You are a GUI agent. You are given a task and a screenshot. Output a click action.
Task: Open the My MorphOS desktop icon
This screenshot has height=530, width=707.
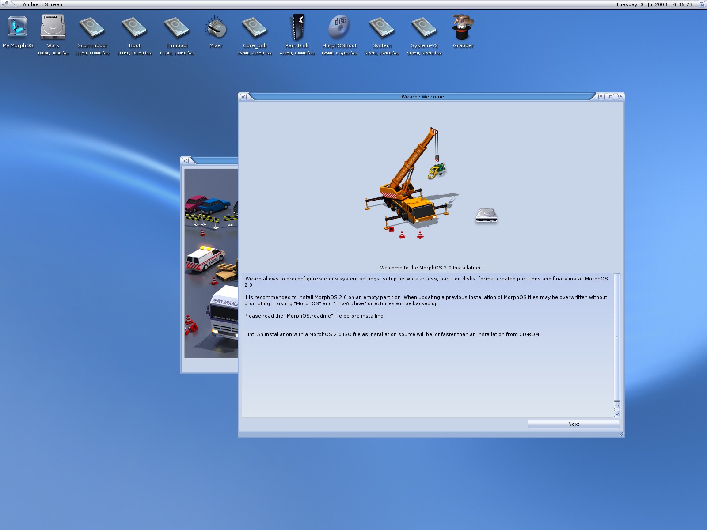[18, 27]
